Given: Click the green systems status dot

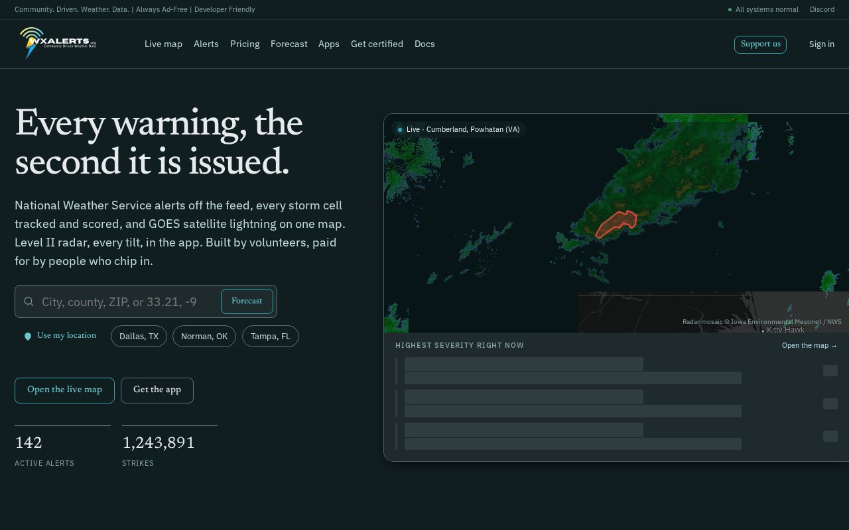Looking at the screenshot, I should 730,9.
